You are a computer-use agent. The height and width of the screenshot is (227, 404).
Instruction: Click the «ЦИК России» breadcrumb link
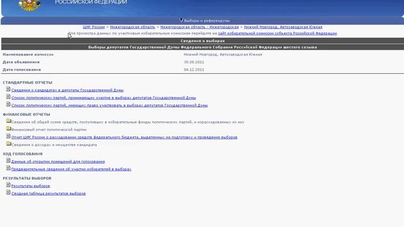[x=94, y=27]
